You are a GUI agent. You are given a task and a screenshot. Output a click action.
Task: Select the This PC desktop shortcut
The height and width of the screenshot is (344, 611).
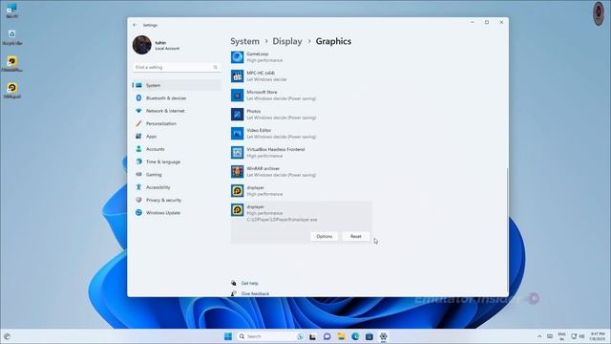point(11,11)
